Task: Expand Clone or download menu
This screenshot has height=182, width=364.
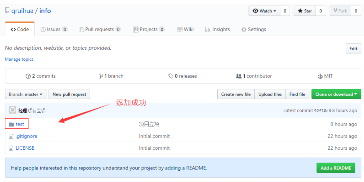Action: pos(336,94)
